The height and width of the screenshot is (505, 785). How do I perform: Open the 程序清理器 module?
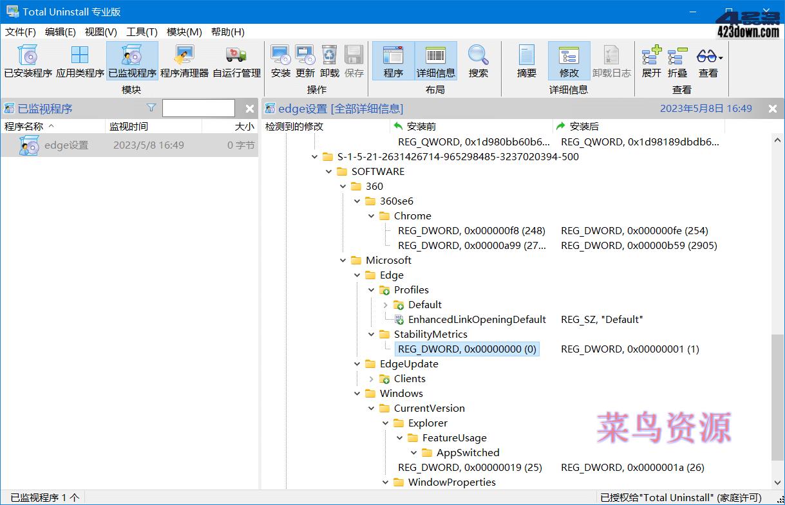[185, 61]
